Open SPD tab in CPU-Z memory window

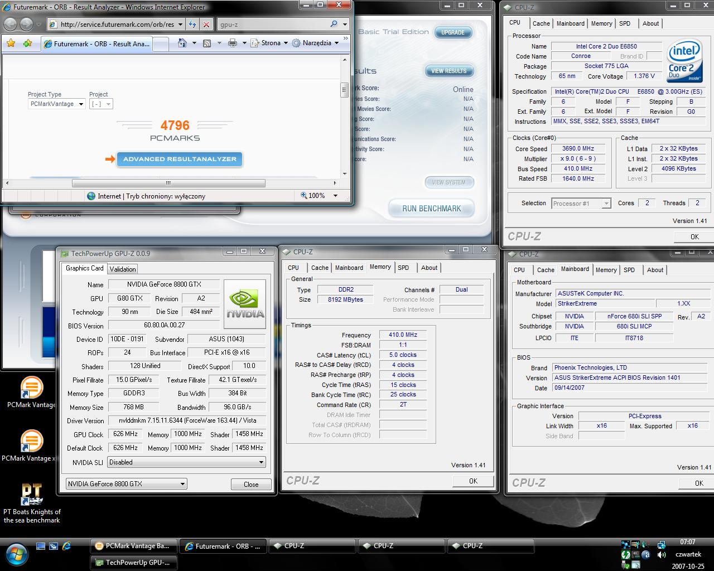click(403, 268)
